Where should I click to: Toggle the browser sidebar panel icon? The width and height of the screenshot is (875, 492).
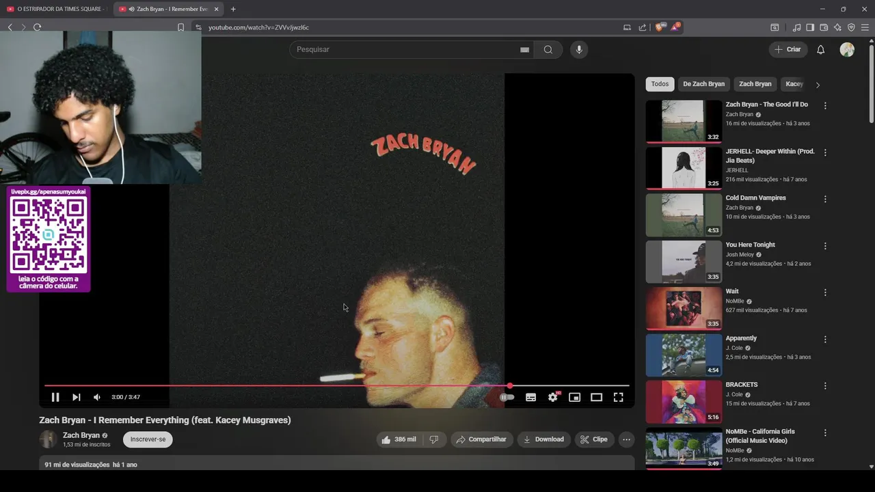click(810, 27)
